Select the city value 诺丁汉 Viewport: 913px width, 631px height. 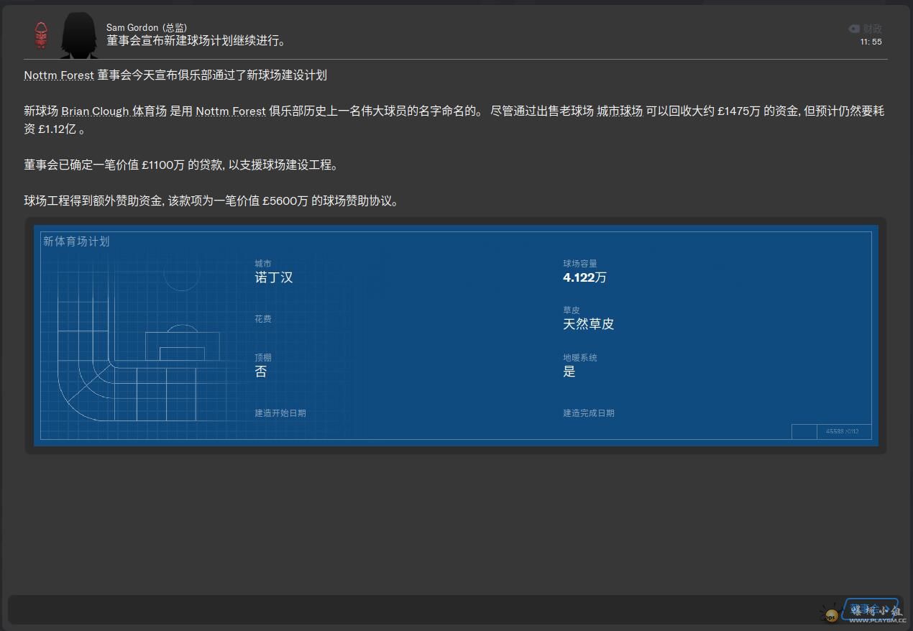click(x=274, y=277)
